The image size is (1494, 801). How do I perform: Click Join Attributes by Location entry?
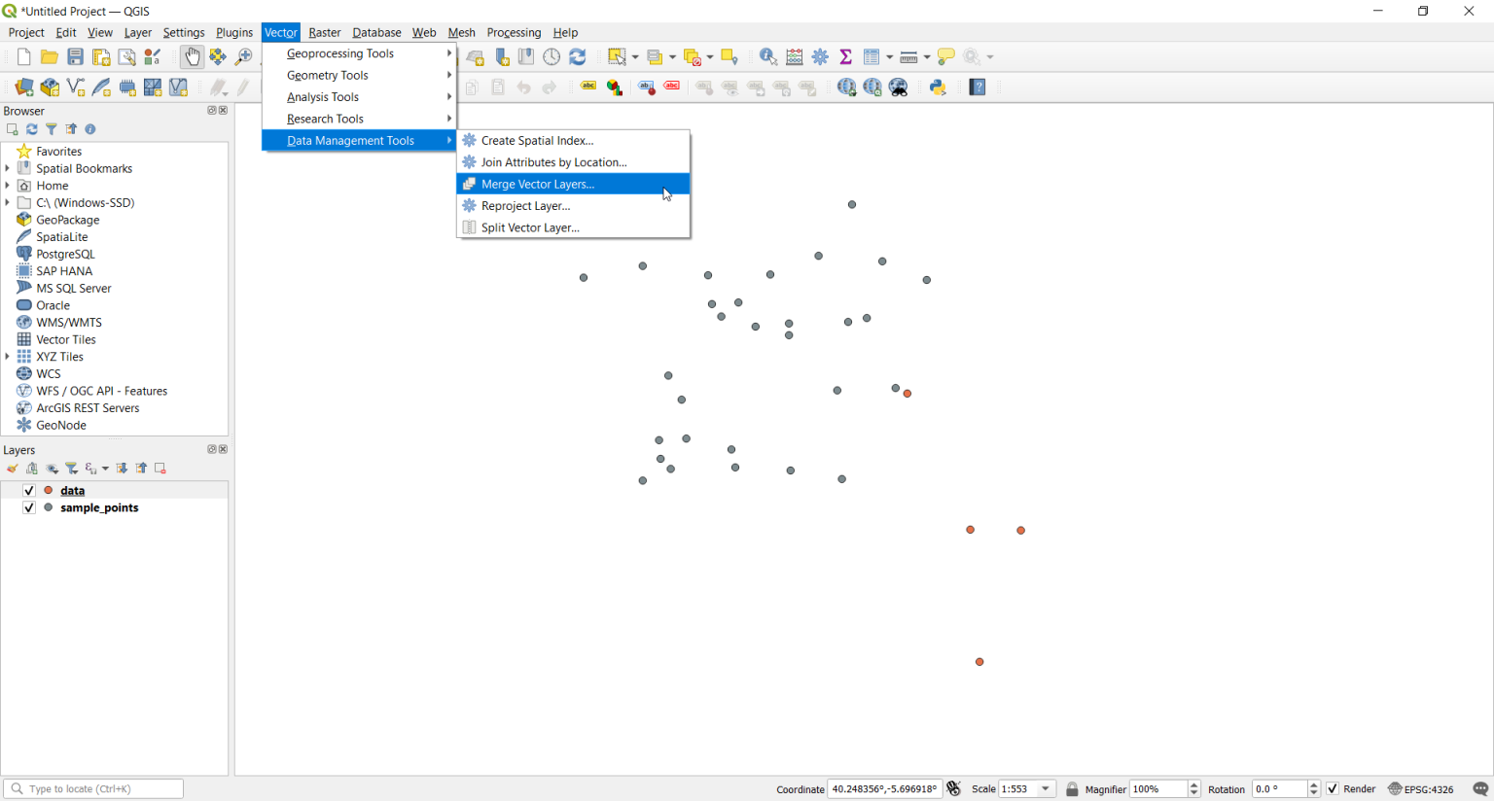[x=552, y=162]
